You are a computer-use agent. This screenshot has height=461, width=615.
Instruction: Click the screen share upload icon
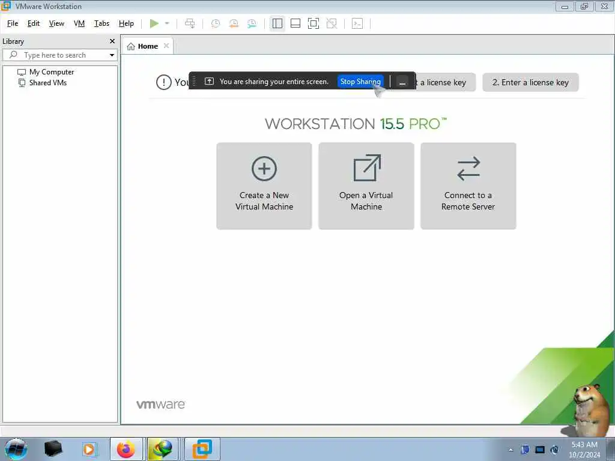(x=210, y=81)
